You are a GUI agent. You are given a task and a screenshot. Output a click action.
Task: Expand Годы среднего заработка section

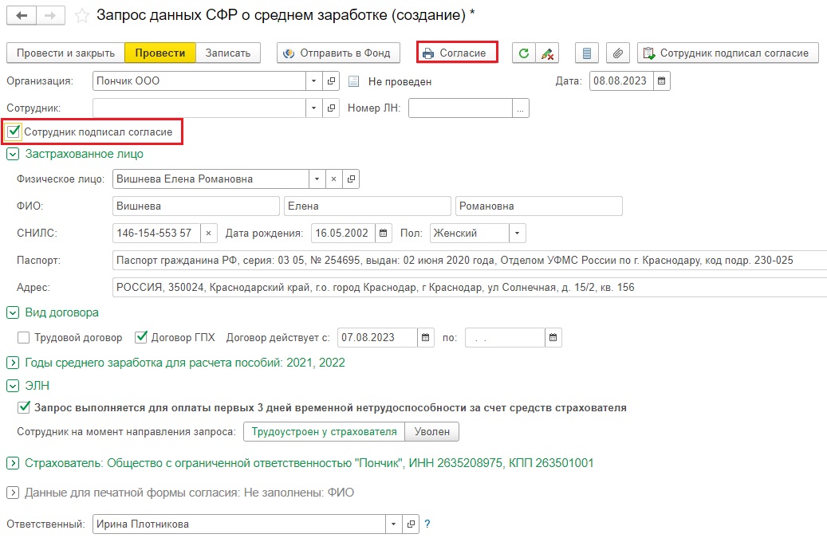(13, 363)
